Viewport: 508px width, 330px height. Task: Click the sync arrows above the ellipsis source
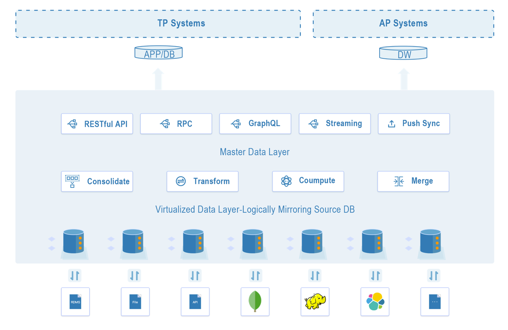434,275
